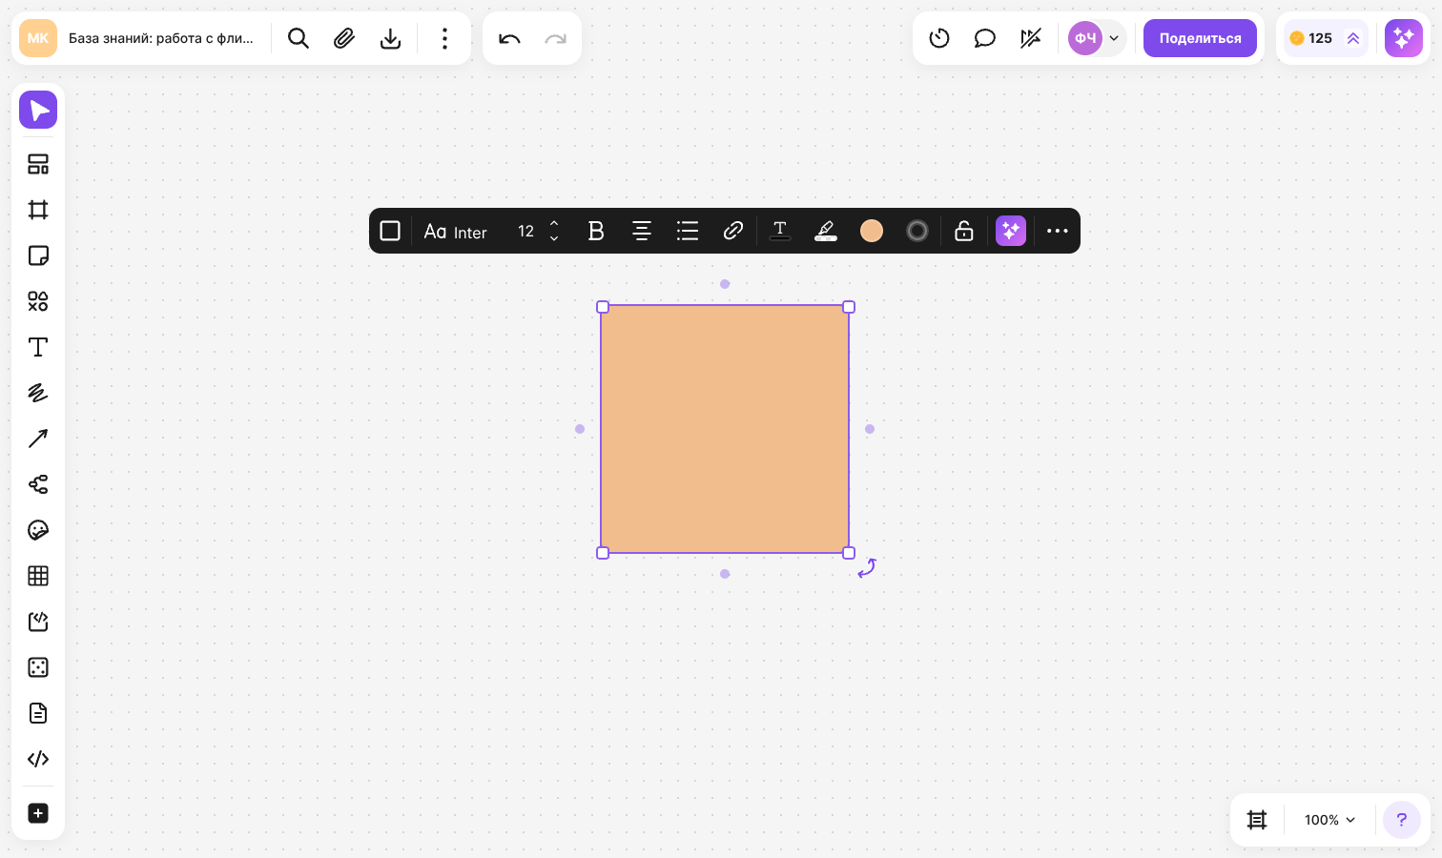
Task: Select the text tool in sidebar
Action: (x=38, y=347)
